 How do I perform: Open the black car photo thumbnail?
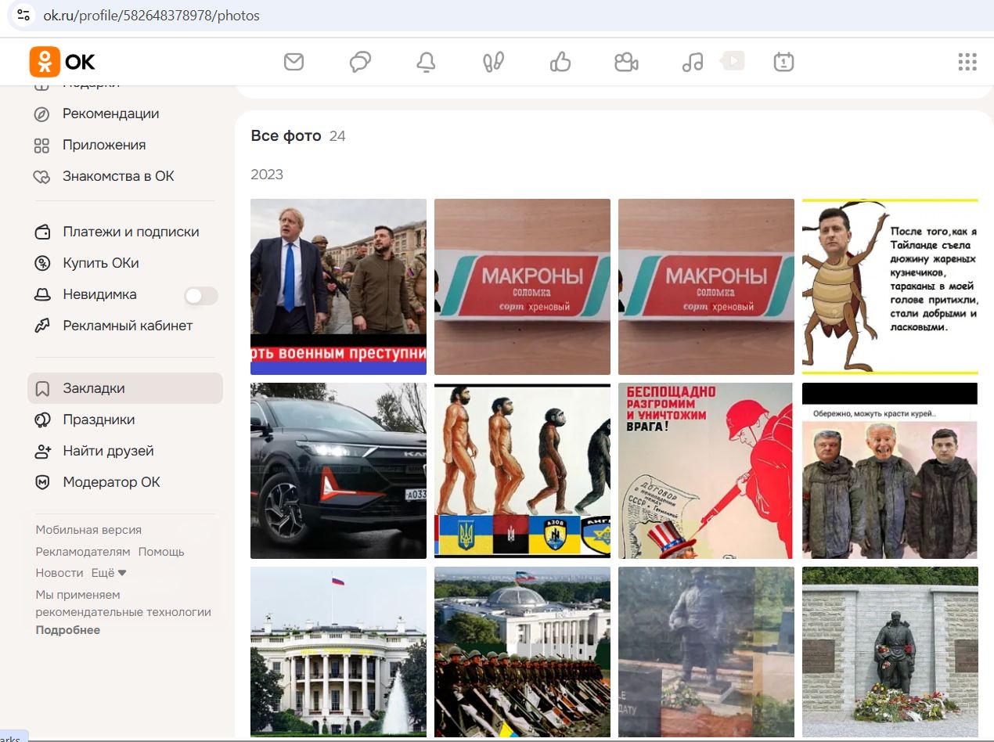(x=338, y=470)
